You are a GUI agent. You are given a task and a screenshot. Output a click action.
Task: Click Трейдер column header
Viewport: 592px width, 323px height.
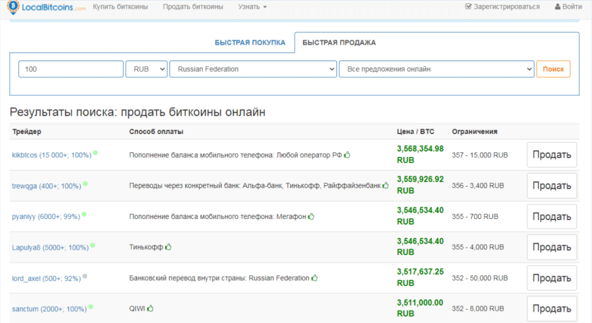[27, 132]
